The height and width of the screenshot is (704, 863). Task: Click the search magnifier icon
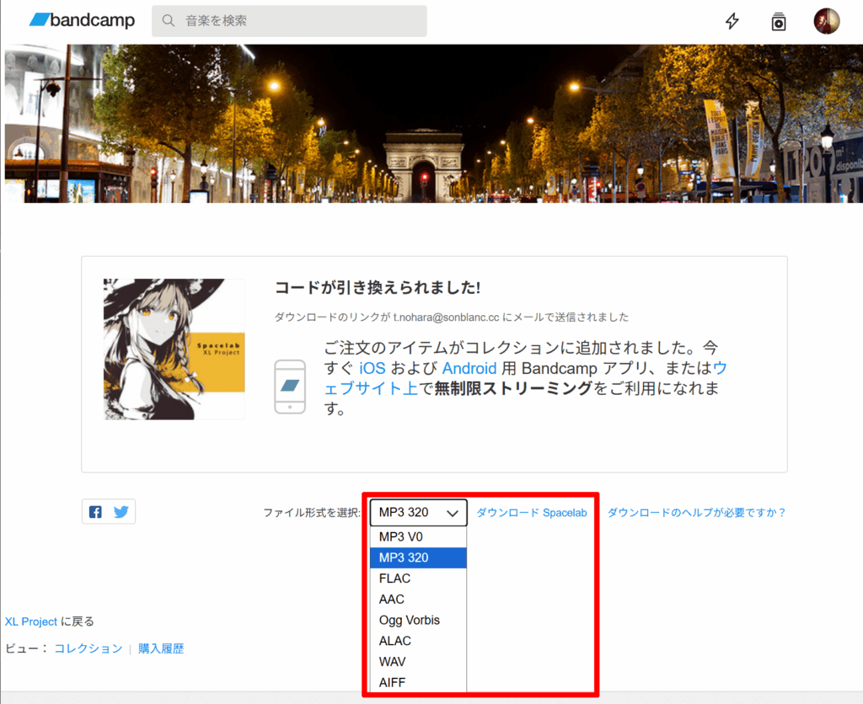[x=169, y=20]
